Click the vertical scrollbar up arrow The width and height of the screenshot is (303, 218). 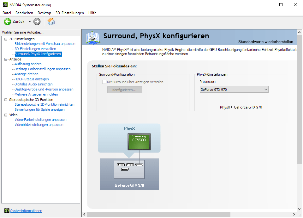pos(299,32)
